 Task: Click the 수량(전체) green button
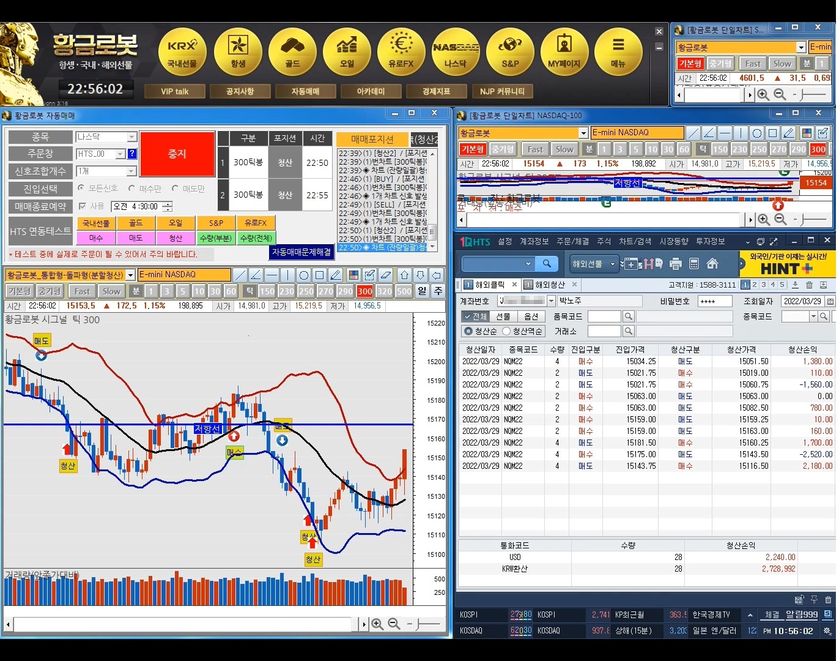[256, 237]
